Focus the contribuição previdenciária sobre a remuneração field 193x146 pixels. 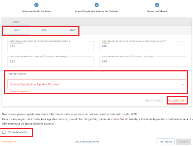click(x=51, y=46)
